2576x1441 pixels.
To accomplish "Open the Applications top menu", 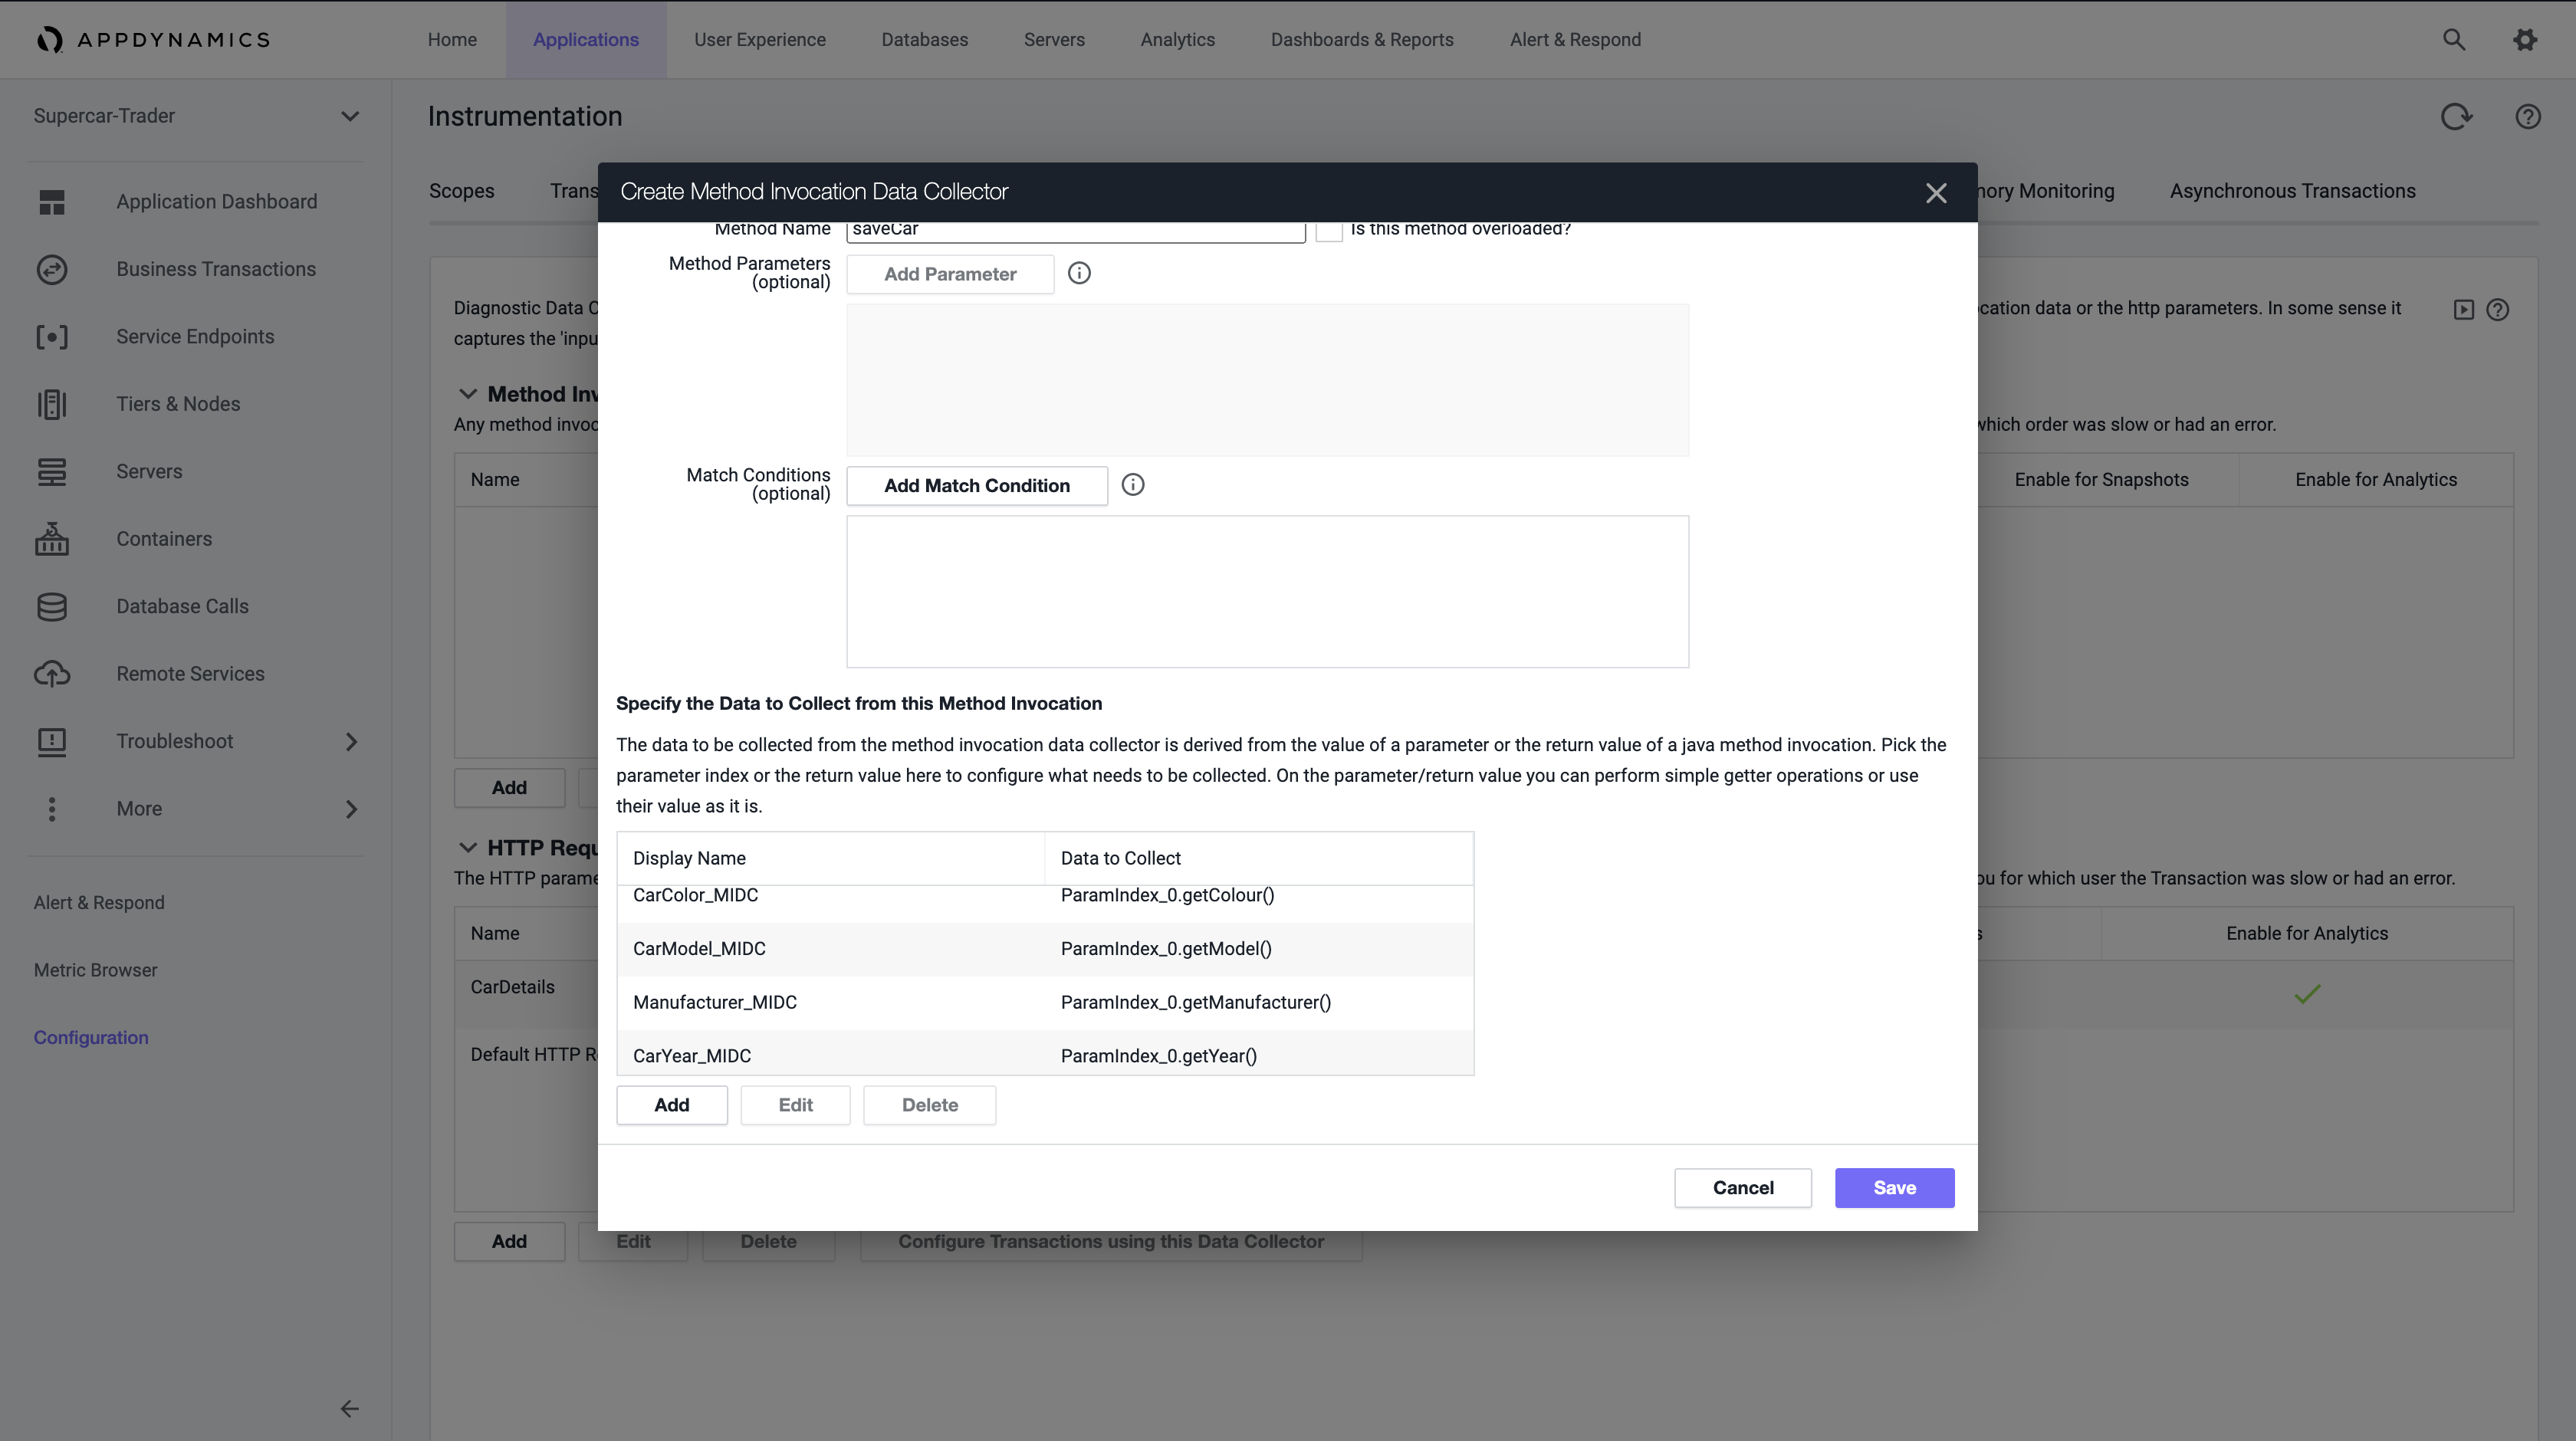I will point(586,40).
